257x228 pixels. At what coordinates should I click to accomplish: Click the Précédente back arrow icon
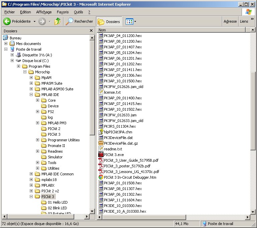(x=7, y=21)
